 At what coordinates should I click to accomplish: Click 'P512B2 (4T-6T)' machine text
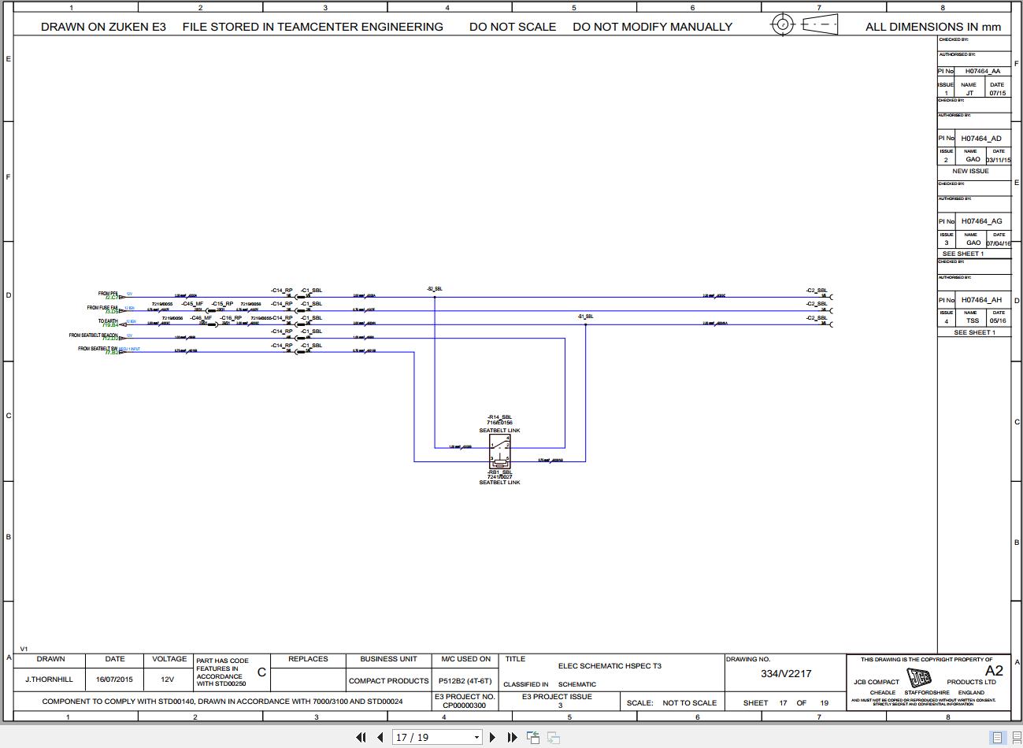465,680
